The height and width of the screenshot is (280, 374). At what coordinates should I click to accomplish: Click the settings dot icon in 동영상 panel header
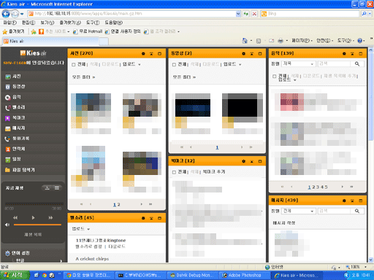pyautogui.click(x=243, y=53)
